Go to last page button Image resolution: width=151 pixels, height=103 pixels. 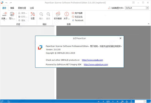pos(118,101)
